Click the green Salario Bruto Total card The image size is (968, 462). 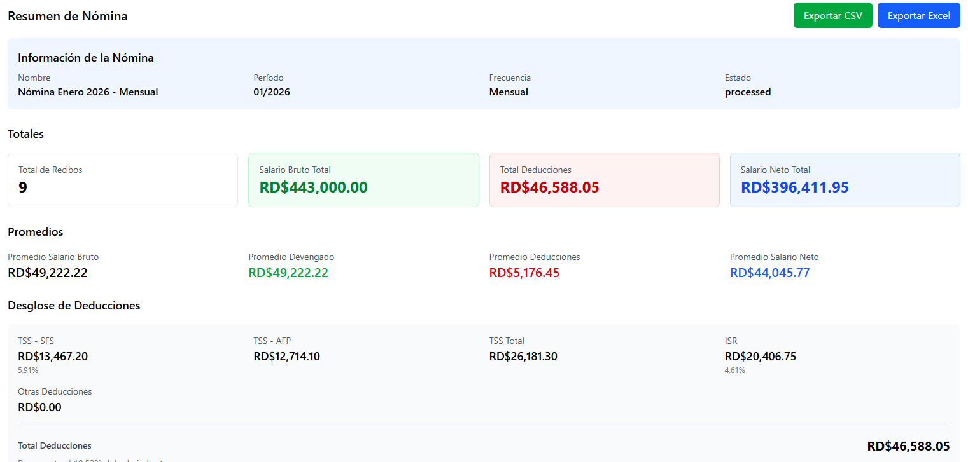coord(363,180)
